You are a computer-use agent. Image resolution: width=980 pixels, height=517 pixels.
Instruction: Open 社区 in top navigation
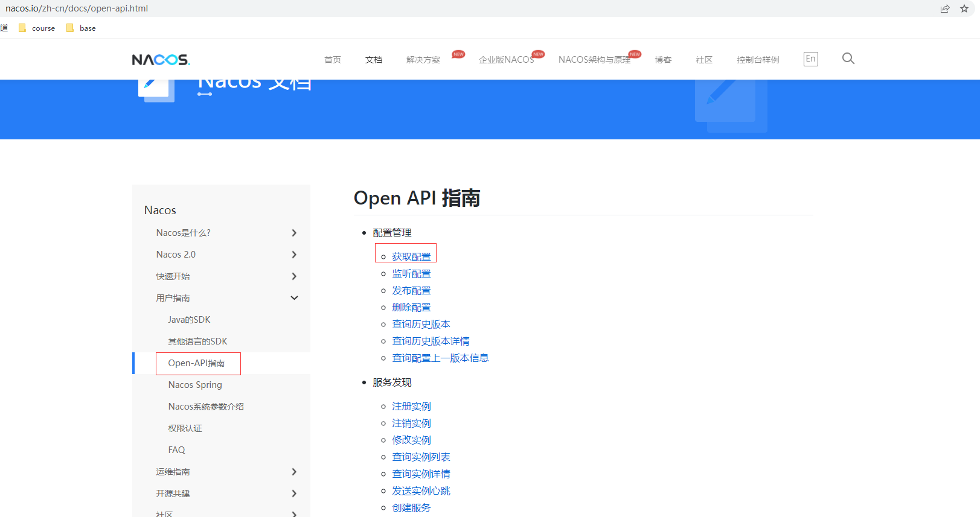pyautogui.click(x=704, y=60)
